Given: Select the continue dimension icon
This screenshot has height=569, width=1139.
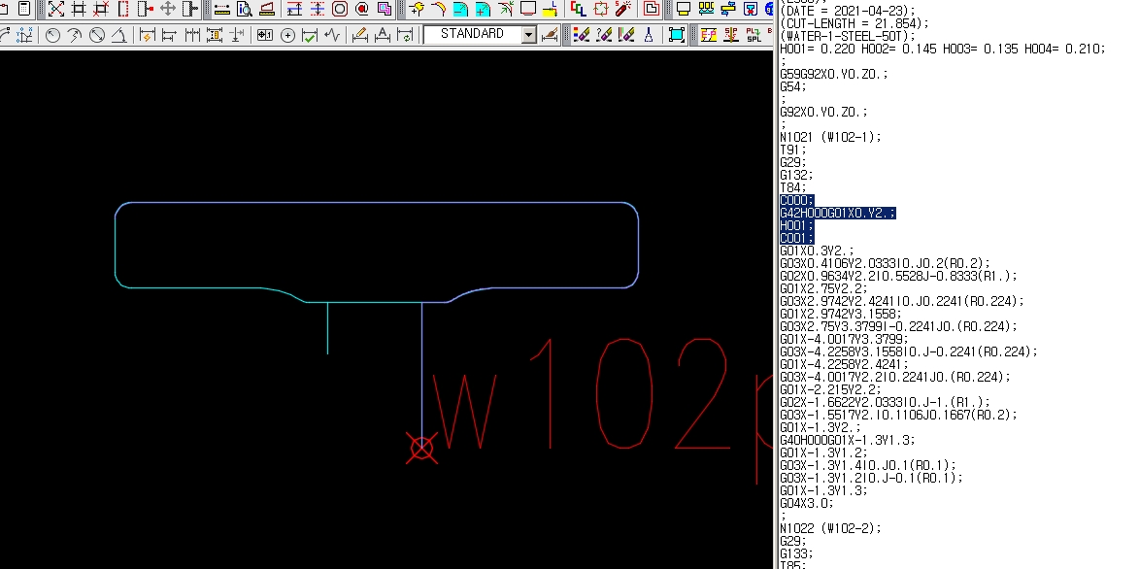Looking at the screenshot, I should pyautogui.click(x=191, y=35).
